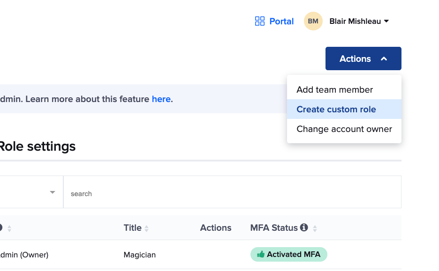Click the BM user avatar

tap(313, 21)
